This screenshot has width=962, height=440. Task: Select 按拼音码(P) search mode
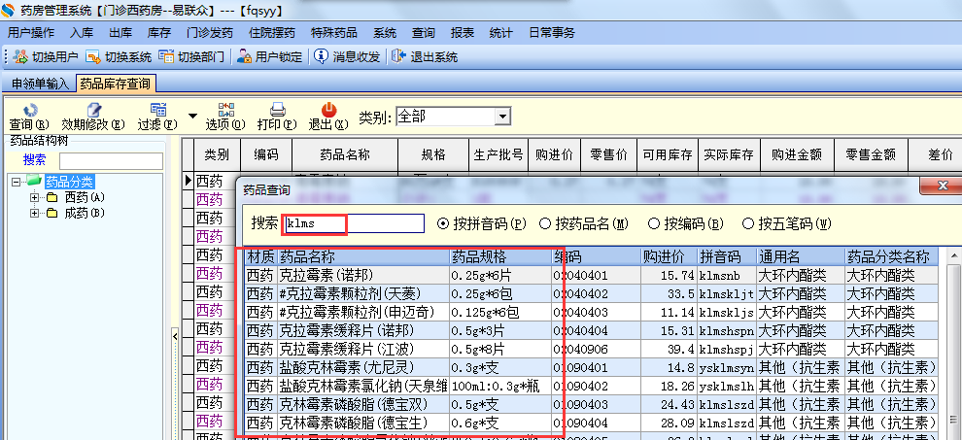[x=443, y=224]
